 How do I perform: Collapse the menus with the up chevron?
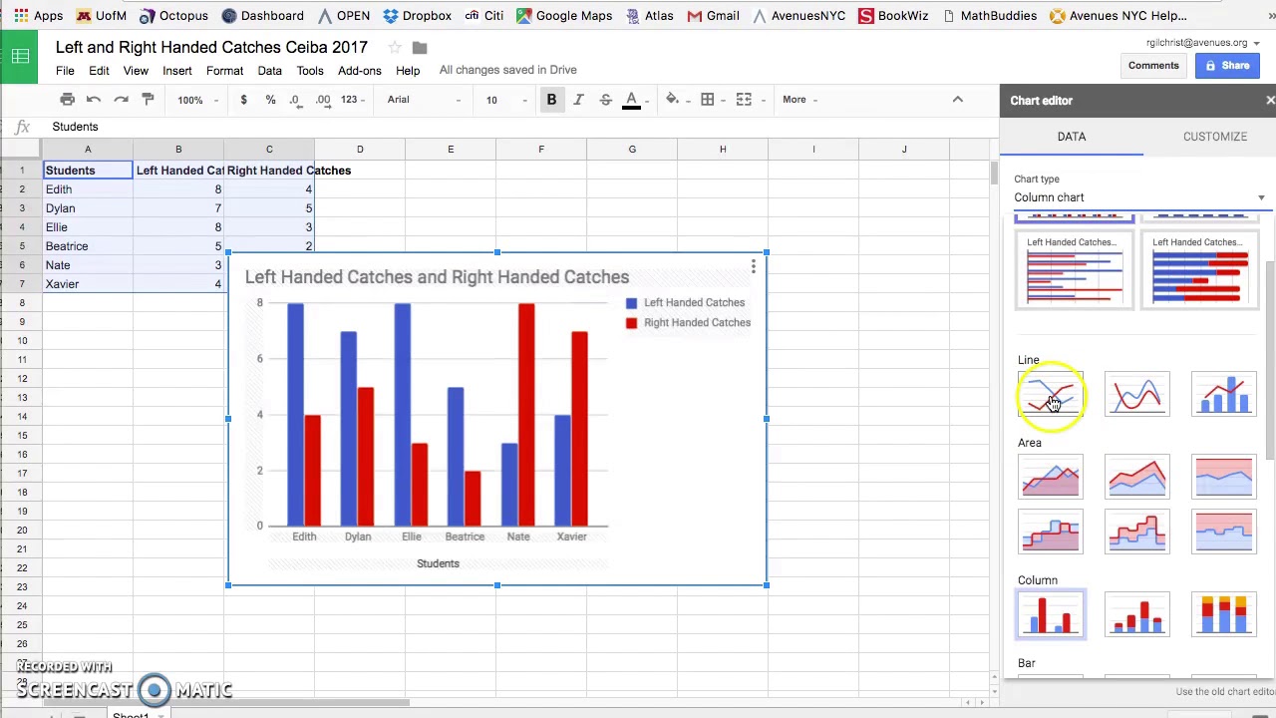pos(957,100)
